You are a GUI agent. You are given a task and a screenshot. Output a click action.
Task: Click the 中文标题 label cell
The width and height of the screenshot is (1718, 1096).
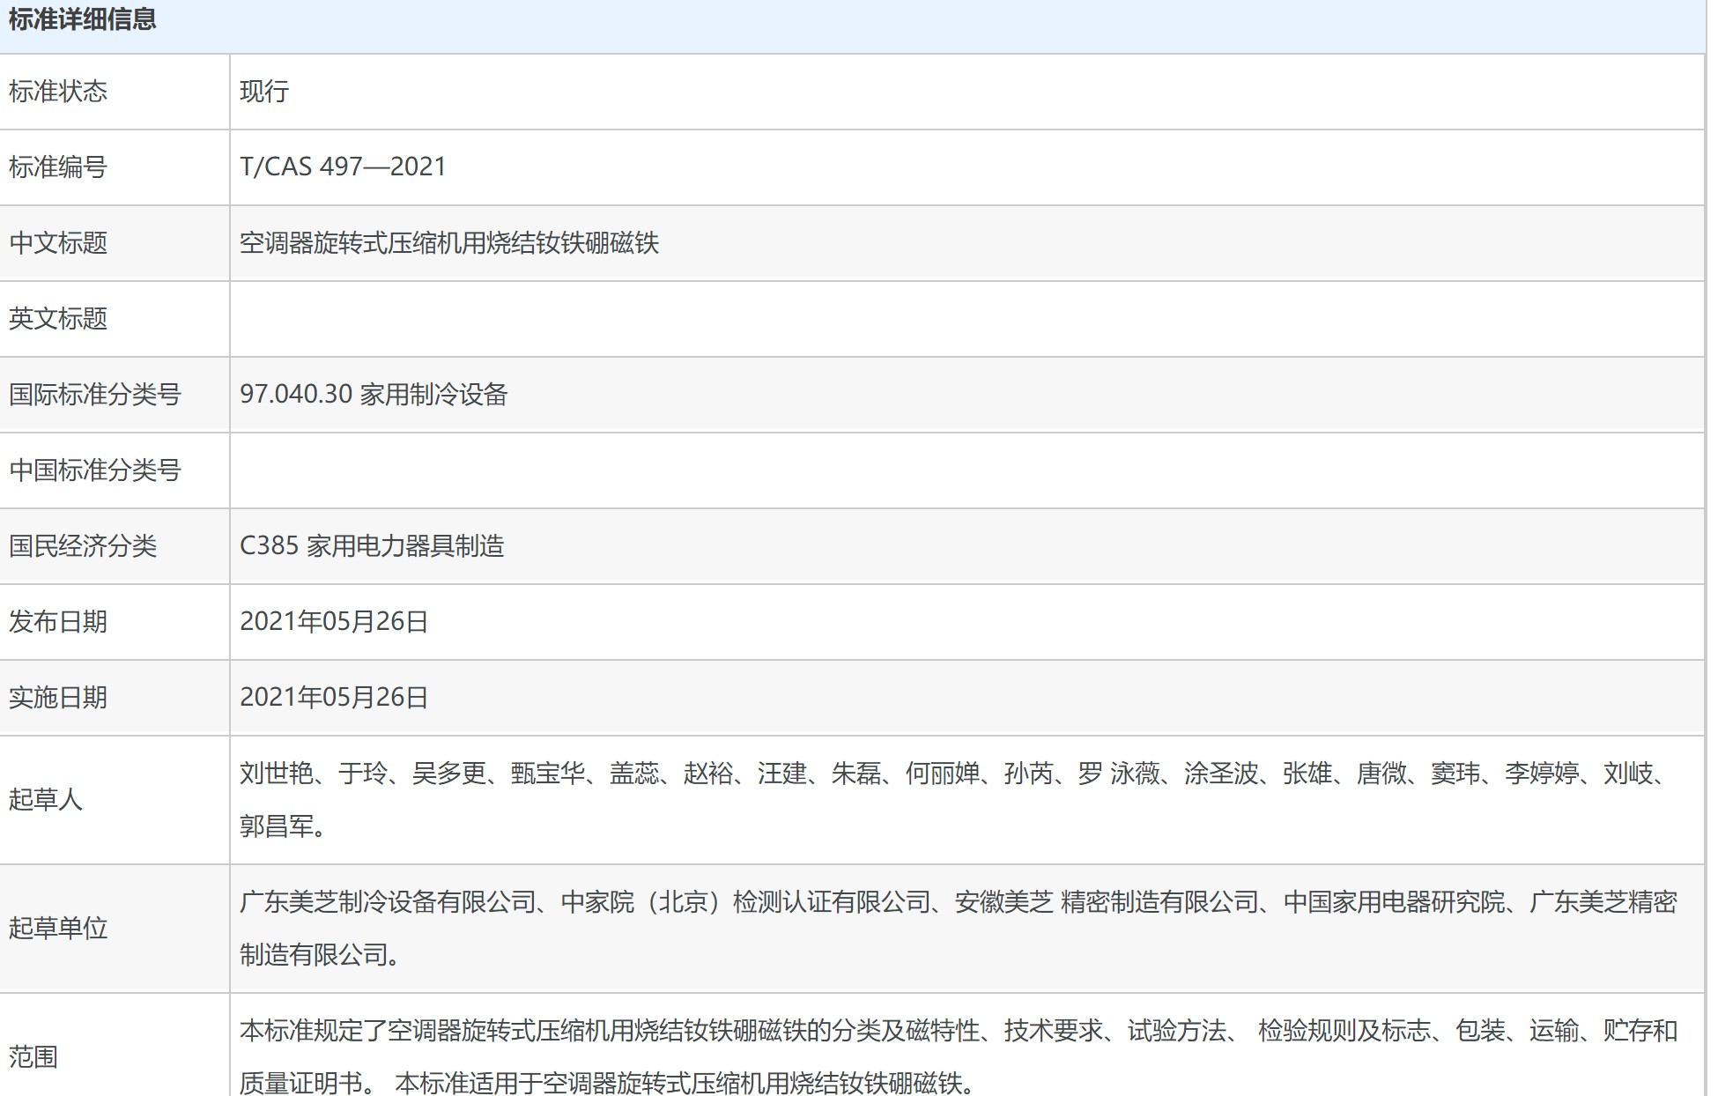[58, 243]
